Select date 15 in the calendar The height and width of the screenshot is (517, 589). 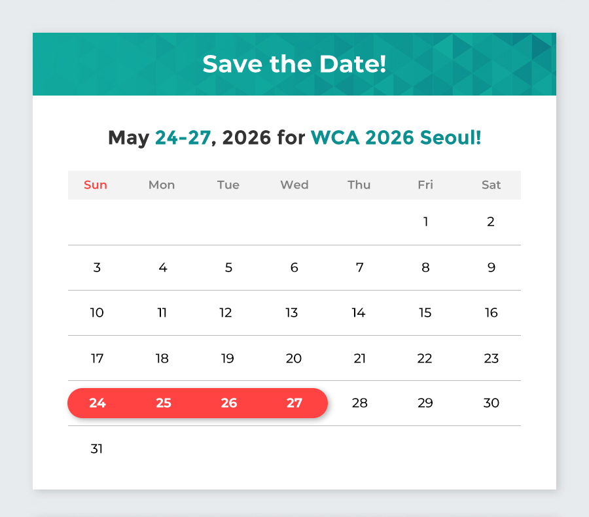coord(425,313)
